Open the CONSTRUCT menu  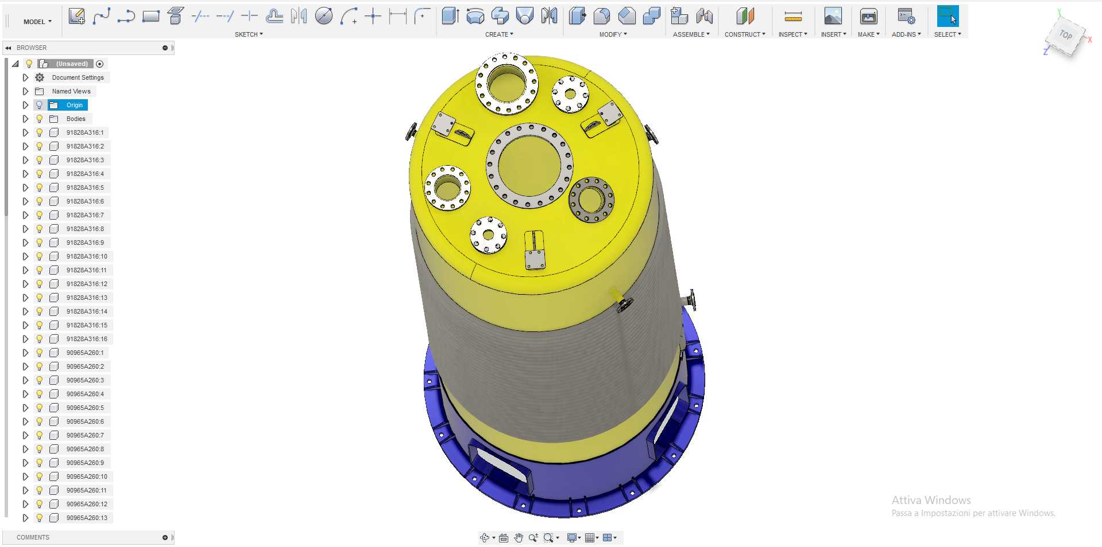pos(745,34)
